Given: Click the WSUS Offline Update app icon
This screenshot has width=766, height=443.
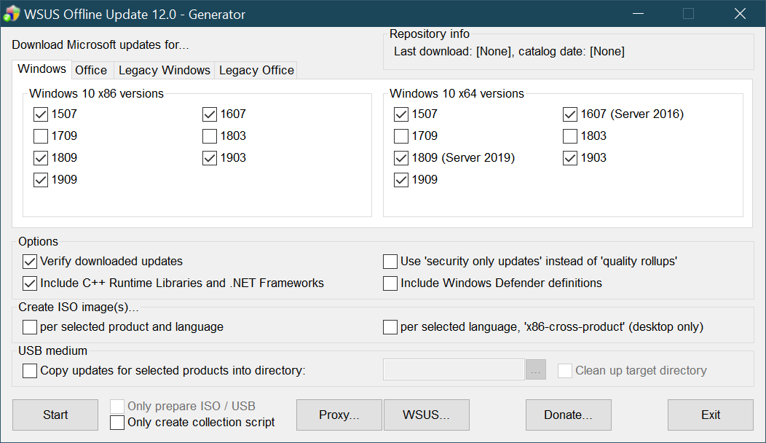Looking at the screenshot, I should click(x=12, y=14).
